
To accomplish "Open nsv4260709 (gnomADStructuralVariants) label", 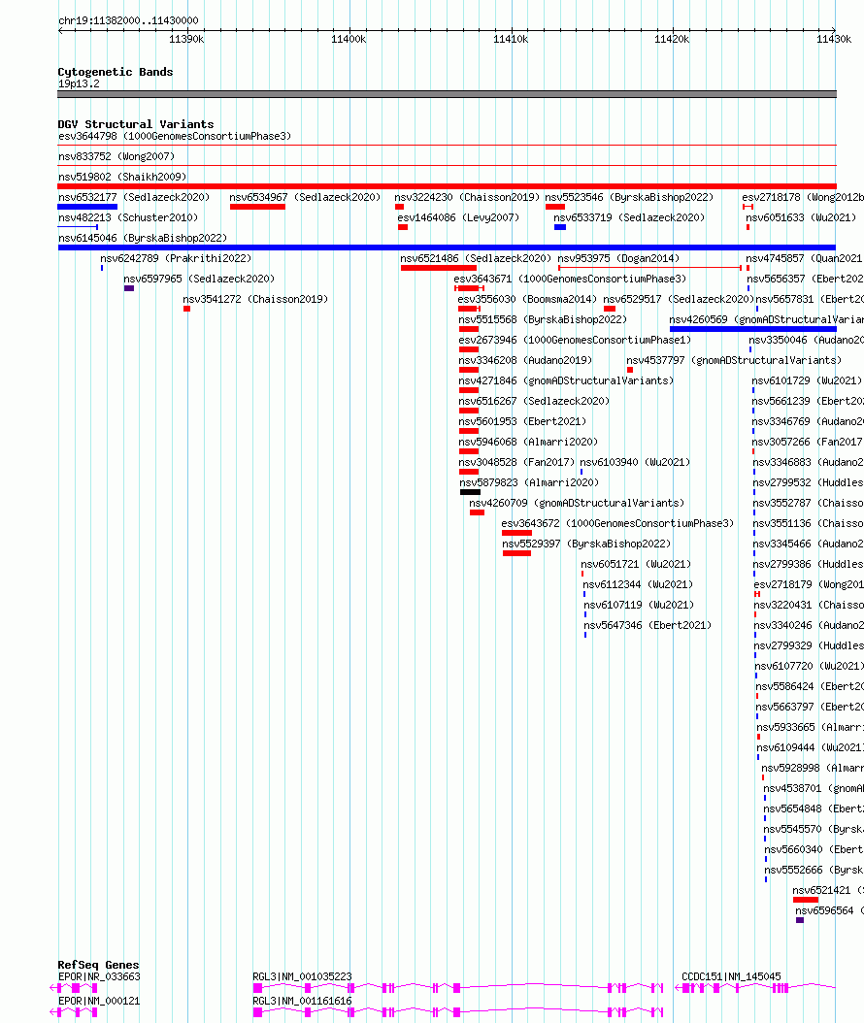I will 577,503.
